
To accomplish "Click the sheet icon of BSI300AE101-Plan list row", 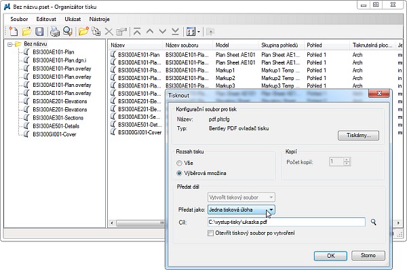I will [x=113, y=54].
